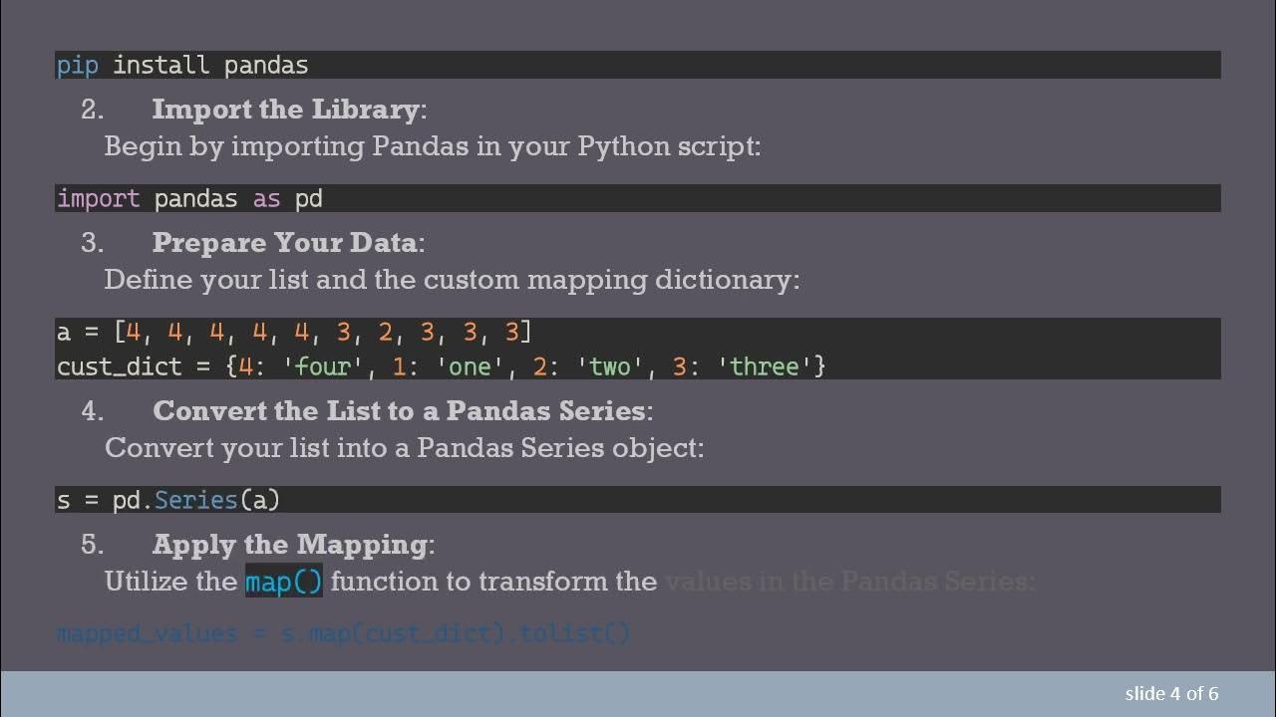Click 'Begin by importing Pandas' description text
Screen dimensions: 1276x717
(432, 146)
